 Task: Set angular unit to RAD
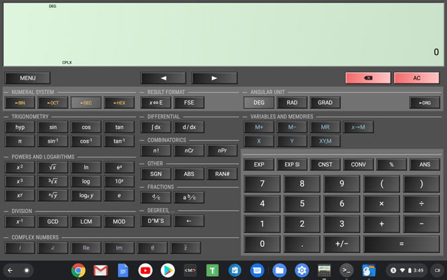click(x=292, y=103)
